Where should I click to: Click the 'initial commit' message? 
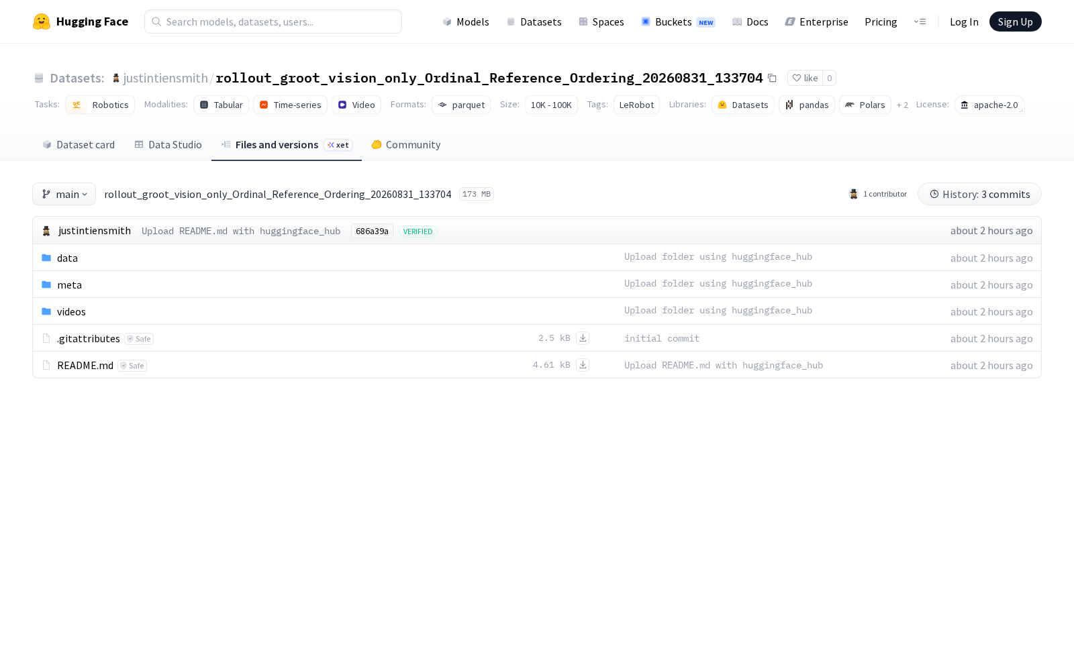pos(662,338)
